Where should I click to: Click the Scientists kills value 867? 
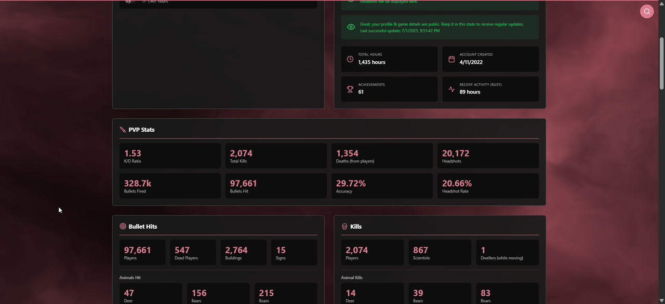(421, 250)
